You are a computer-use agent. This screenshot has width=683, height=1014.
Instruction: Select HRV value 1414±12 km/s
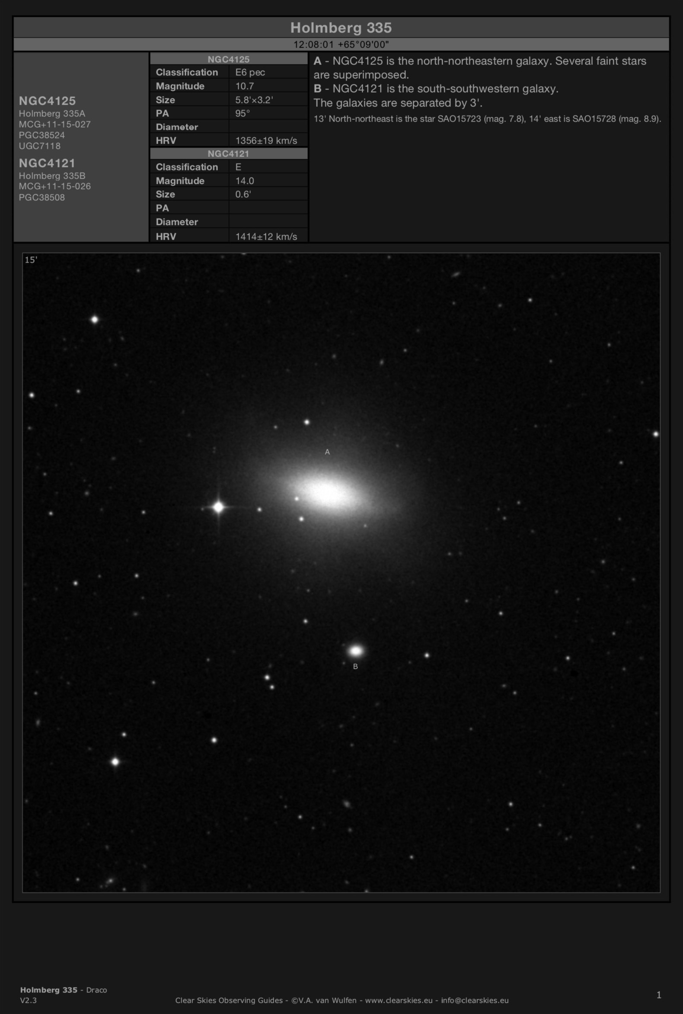(x=266, y=236)
